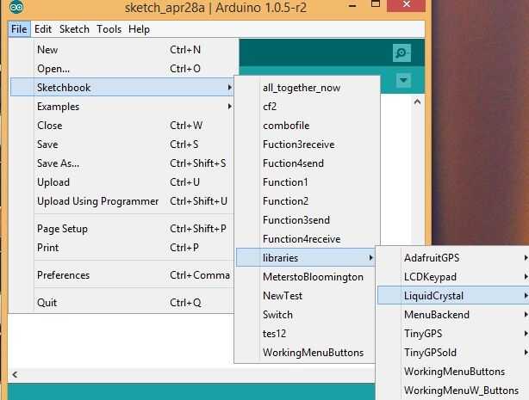
Task: Select Save in the File menu
Action: point(122,145)
